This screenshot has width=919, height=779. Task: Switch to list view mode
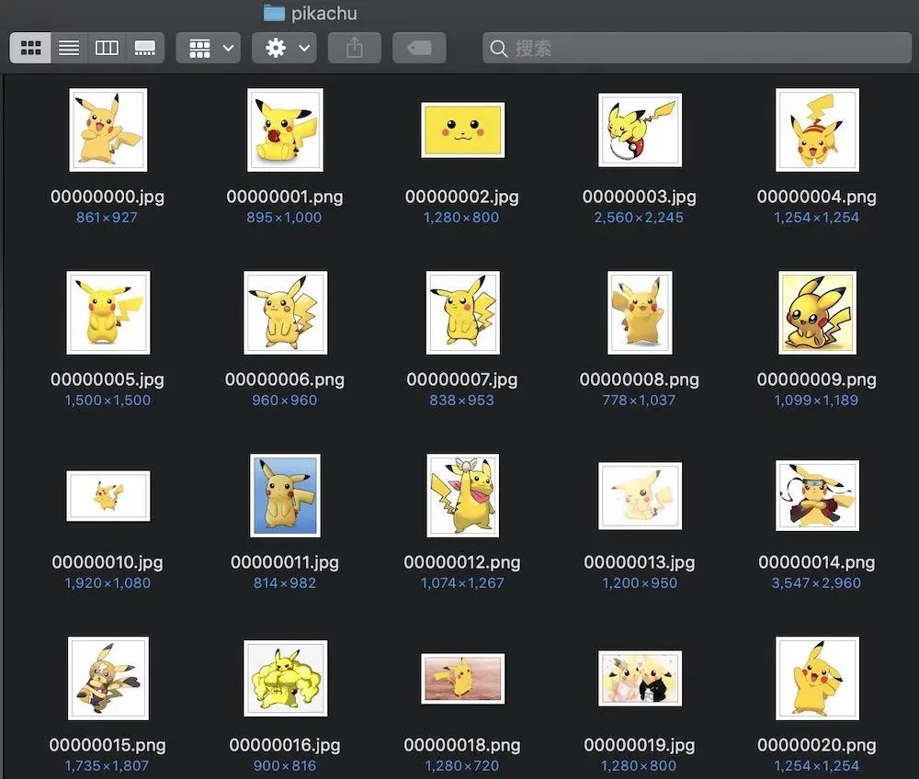click(x=69, y=48)
